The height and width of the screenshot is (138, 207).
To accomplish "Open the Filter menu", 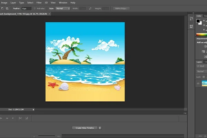I will pos(39,3).
